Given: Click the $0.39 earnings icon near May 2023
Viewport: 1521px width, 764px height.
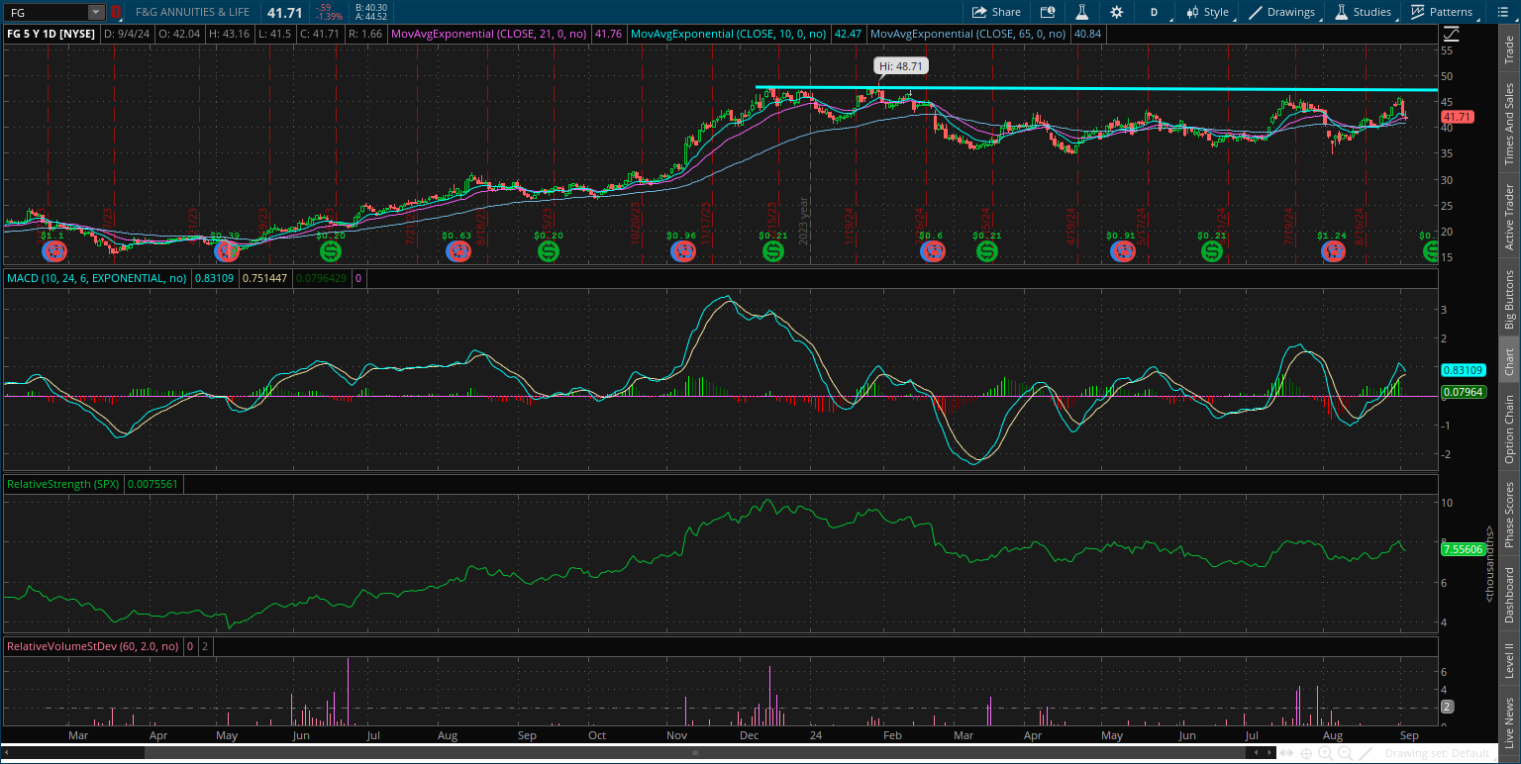Looking at the screenshot, I should pos(227,251).
